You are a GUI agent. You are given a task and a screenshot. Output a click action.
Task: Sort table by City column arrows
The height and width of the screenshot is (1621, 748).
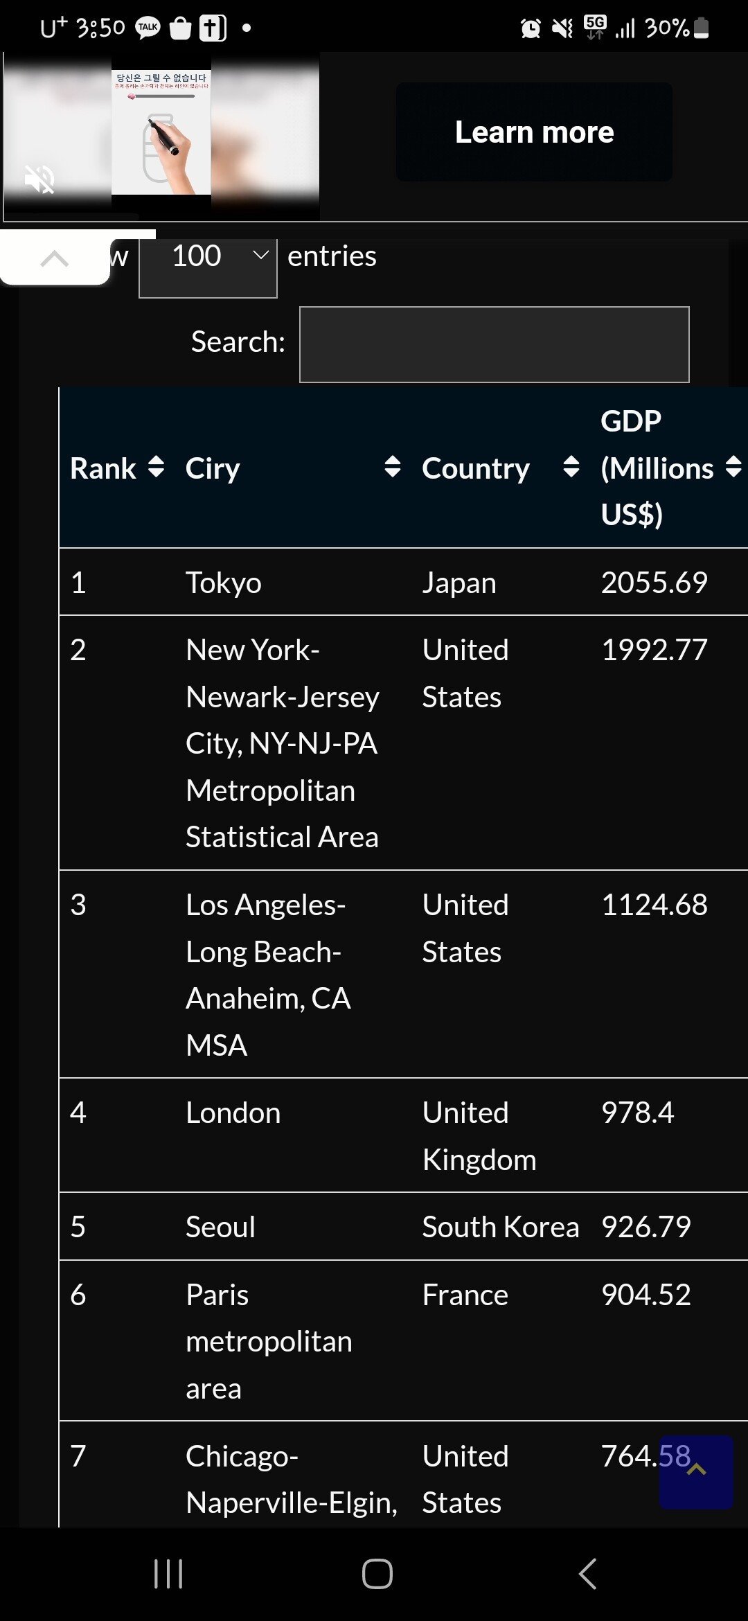click(392, 467)
